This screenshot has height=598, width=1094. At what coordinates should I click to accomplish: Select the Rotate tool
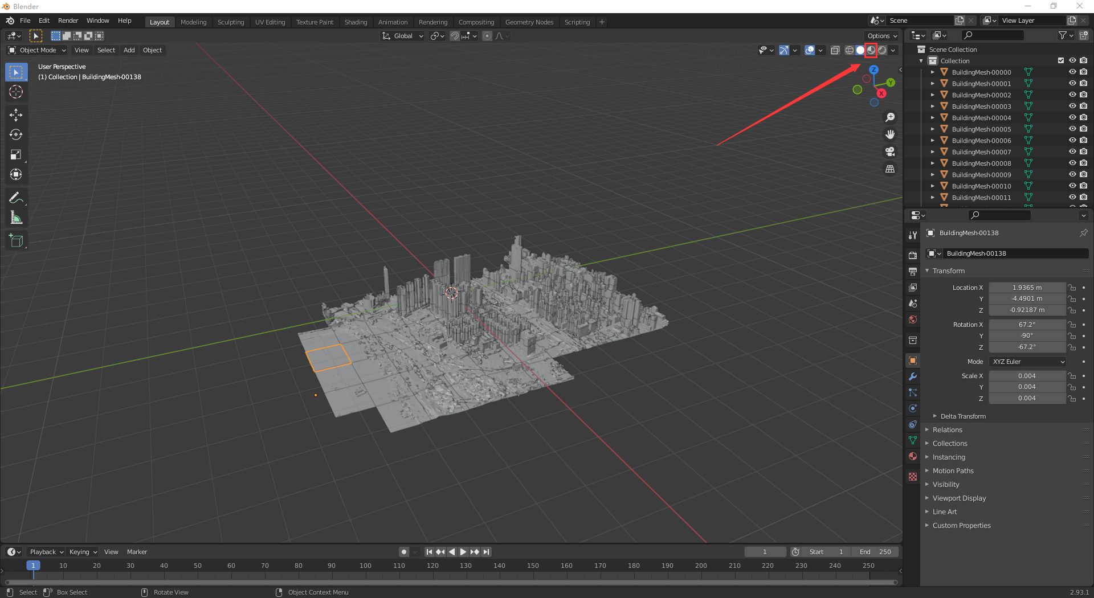click(16, 135)
